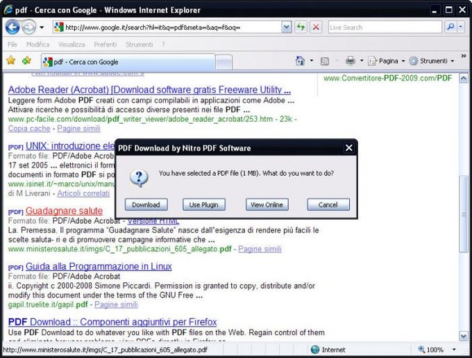The height and width of the screenshot is (358, 472).
Task: Click the question mark icon in dialog
Action: point(139,177)
